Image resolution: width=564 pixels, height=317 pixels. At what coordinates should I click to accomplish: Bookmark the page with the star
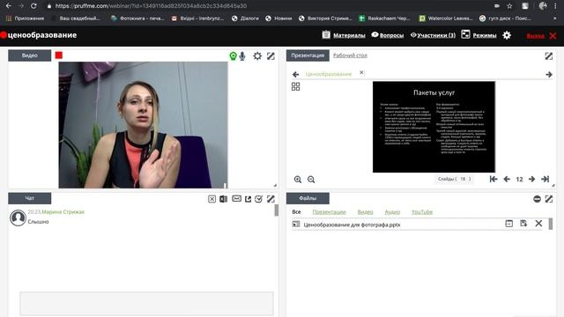tap(509, 6)
